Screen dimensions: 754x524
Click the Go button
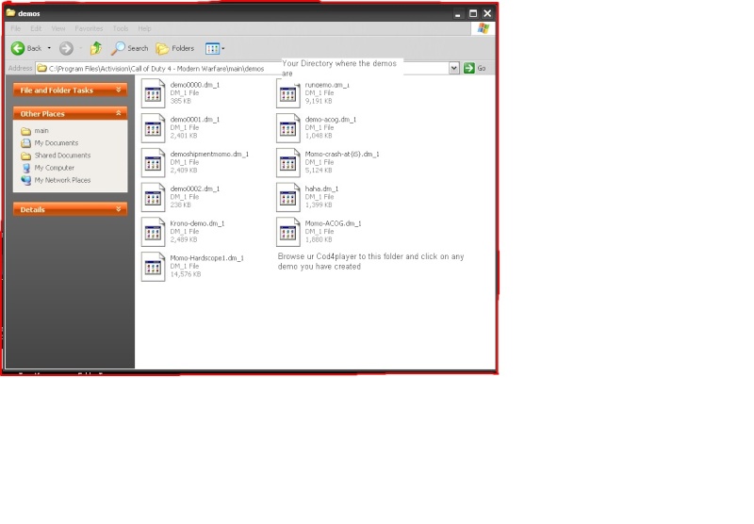point(475,68)
